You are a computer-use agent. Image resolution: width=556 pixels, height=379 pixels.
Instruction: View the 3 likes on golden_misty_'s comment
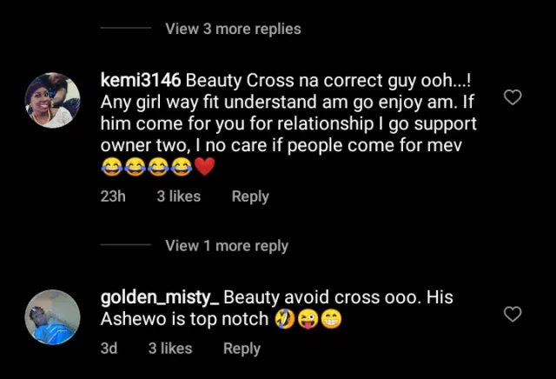point(170,348)
